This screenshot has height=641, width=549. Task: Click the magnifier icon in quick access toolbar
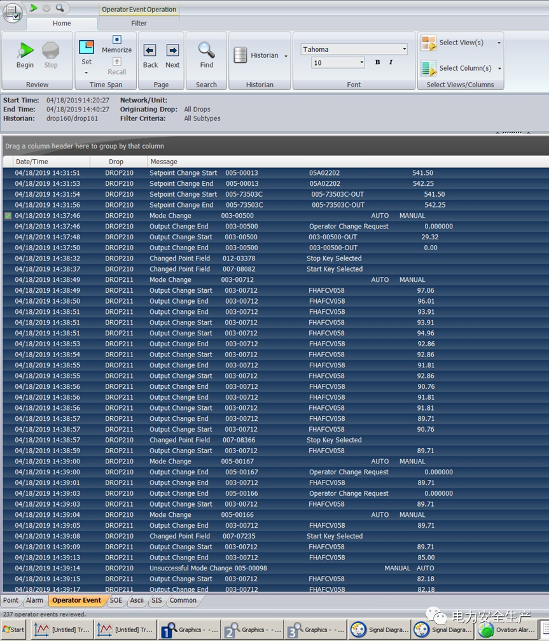tap(60, 8)
